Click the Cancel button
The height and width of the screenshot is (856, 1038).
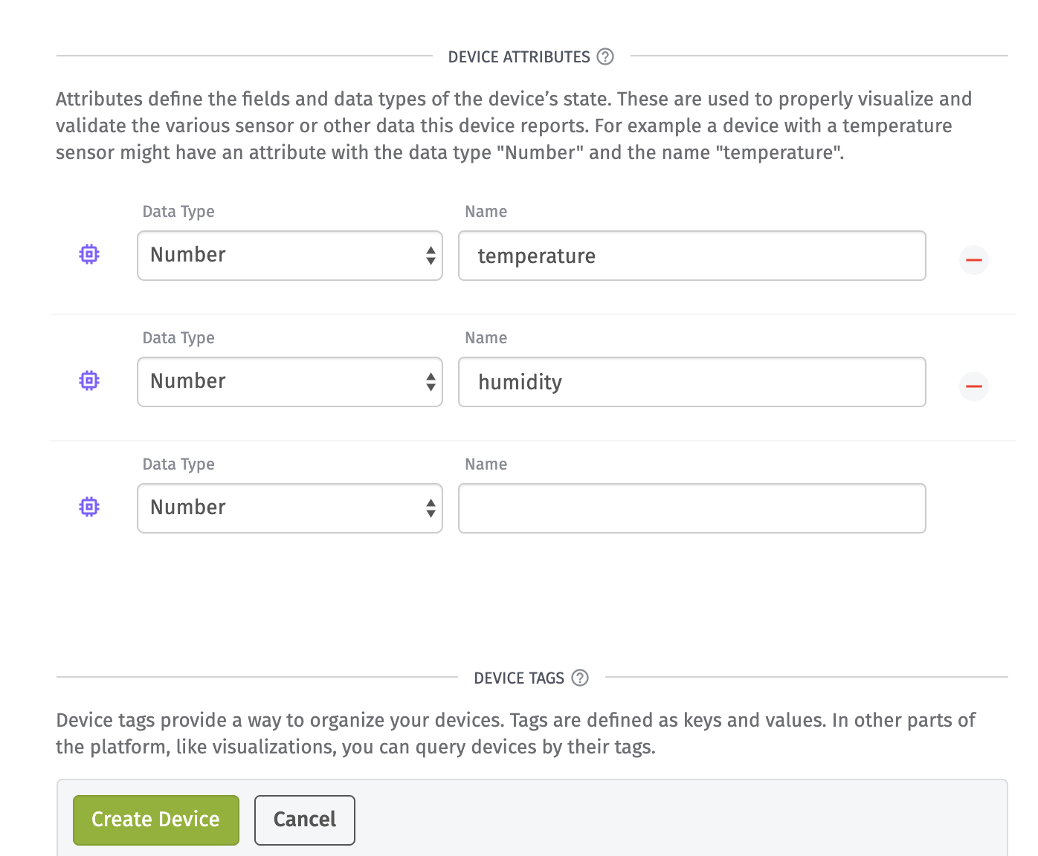click(304, 820)
